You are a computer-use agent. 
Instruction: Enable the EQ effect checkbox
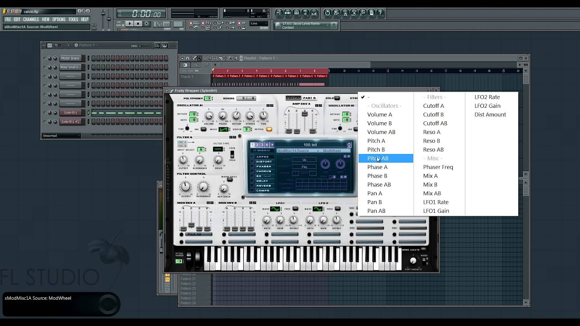tap(252, 176)
